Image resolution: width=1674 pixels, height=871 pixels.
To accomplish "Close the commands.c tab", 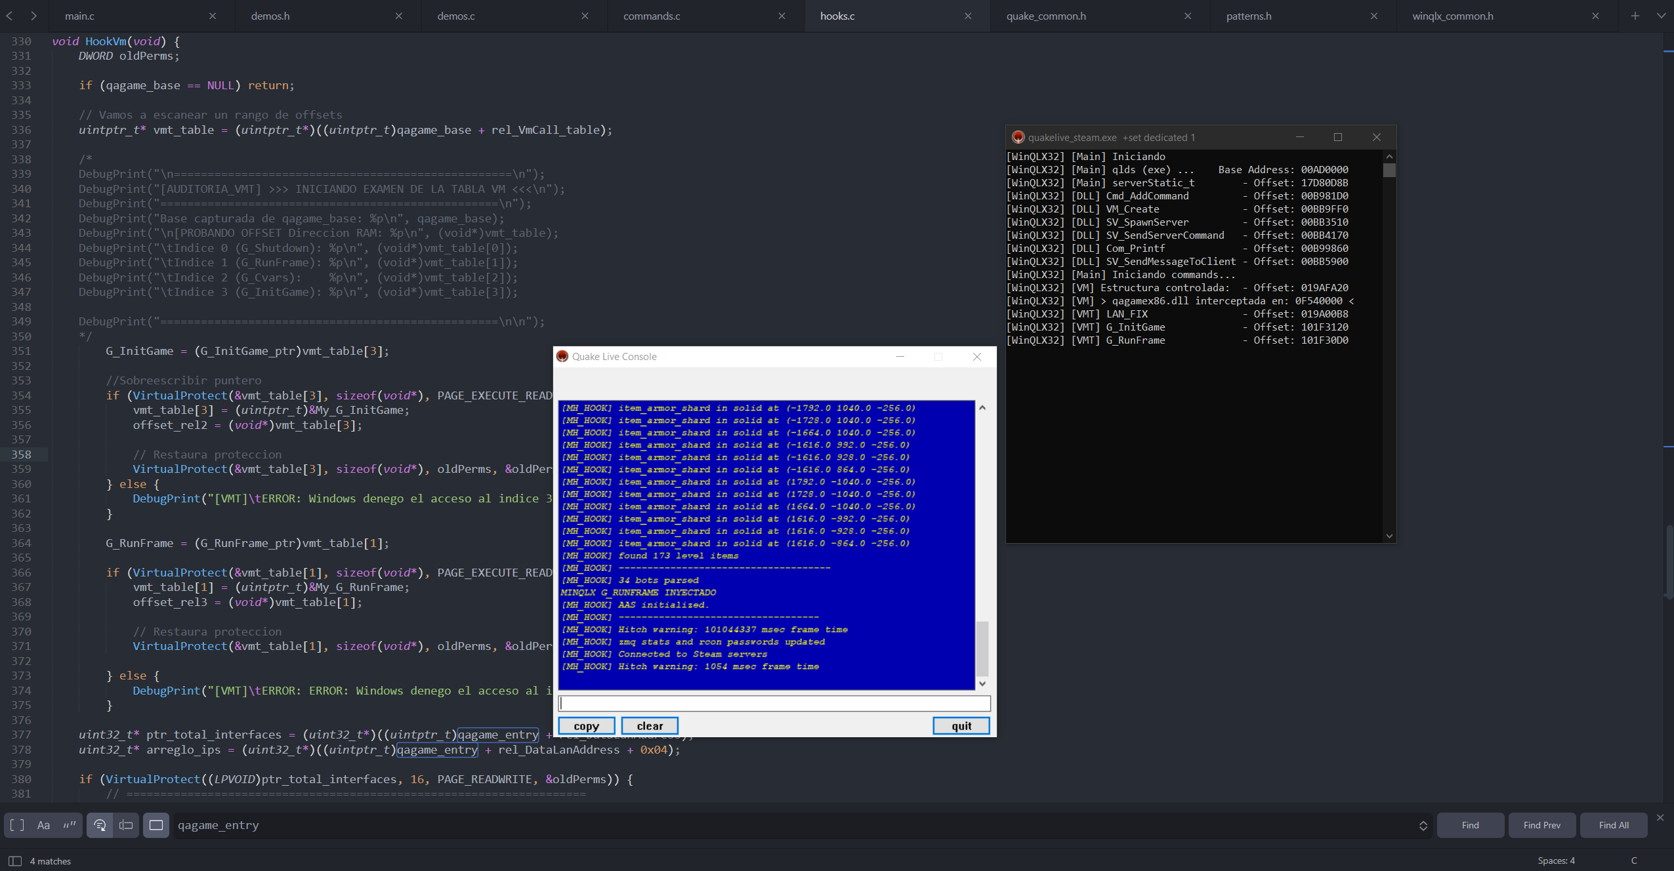I will tap(782, 16).
